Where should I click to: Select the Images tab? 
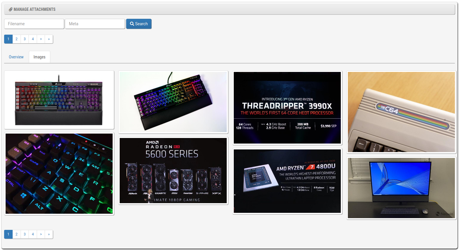39,57
